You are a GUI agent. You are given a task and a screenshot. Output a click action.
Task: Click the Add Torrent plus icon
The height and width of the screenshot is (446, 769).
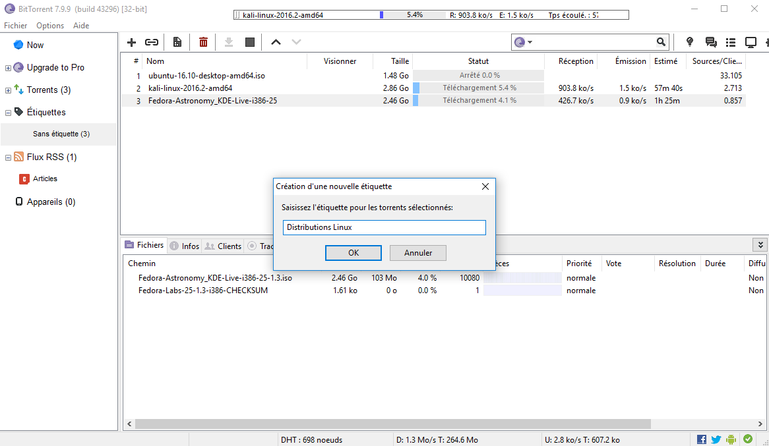point(131,42)
